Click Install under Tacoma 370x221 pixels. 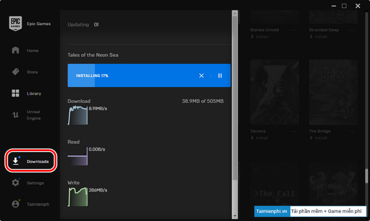click(x=262, y=138)
